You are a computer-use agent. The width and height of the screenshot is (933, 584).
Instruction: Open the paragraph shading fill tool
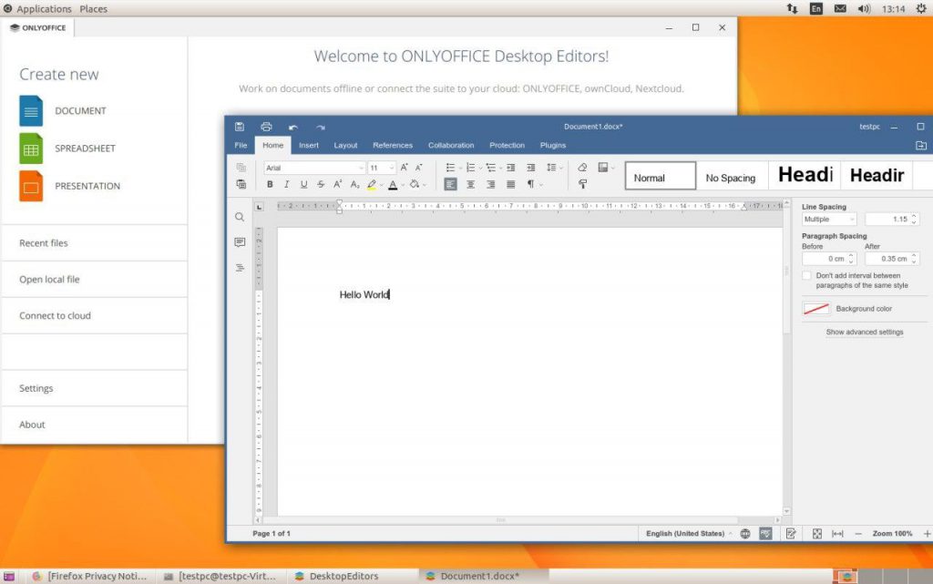click(x=415, y=184)
